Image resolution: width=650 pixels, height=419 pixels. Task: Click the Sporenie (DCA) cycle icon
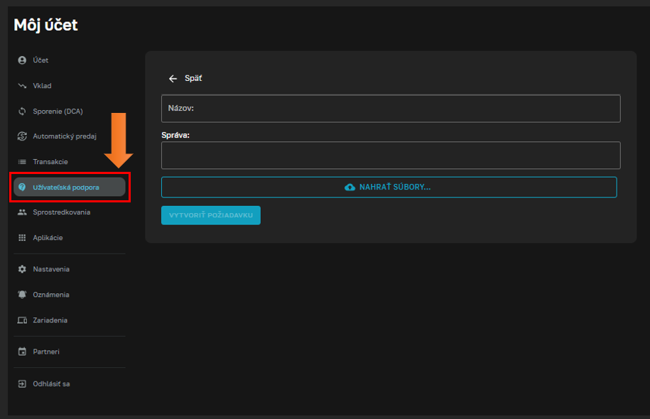point(22,111)
